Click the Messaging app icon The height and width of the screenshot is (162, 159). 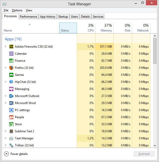click(x=11, y=89)
